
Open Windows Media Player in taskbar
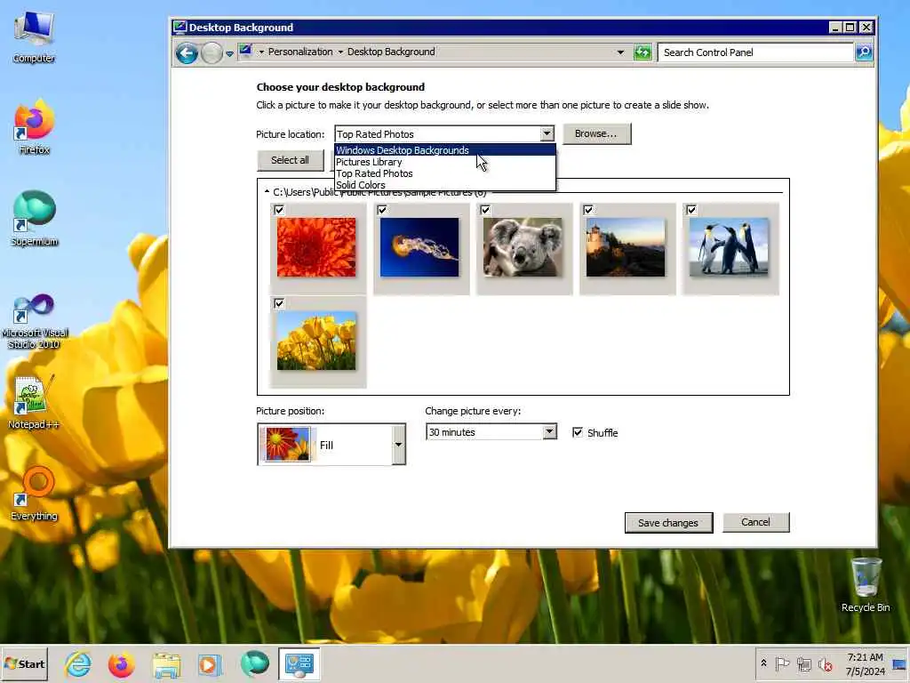(x=210, y=663)
